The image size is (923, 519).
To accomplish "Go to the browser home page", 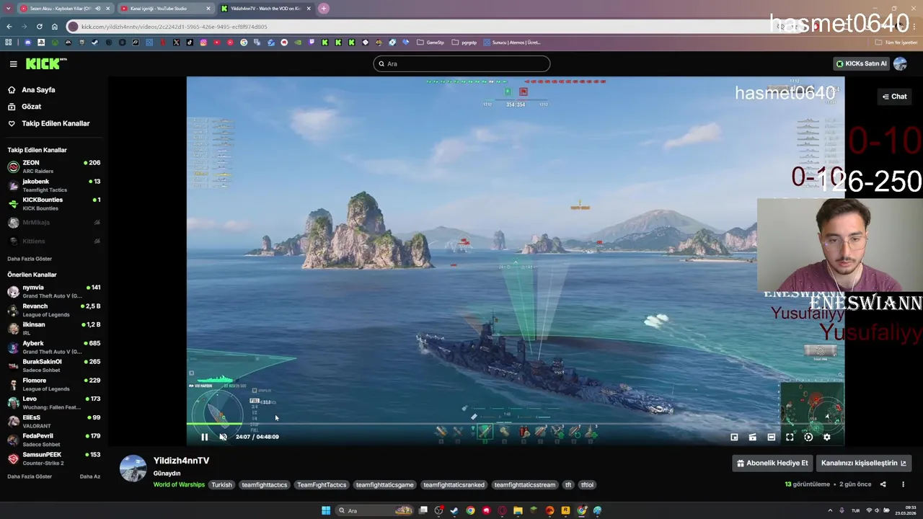I will click(x=54, y=27).
